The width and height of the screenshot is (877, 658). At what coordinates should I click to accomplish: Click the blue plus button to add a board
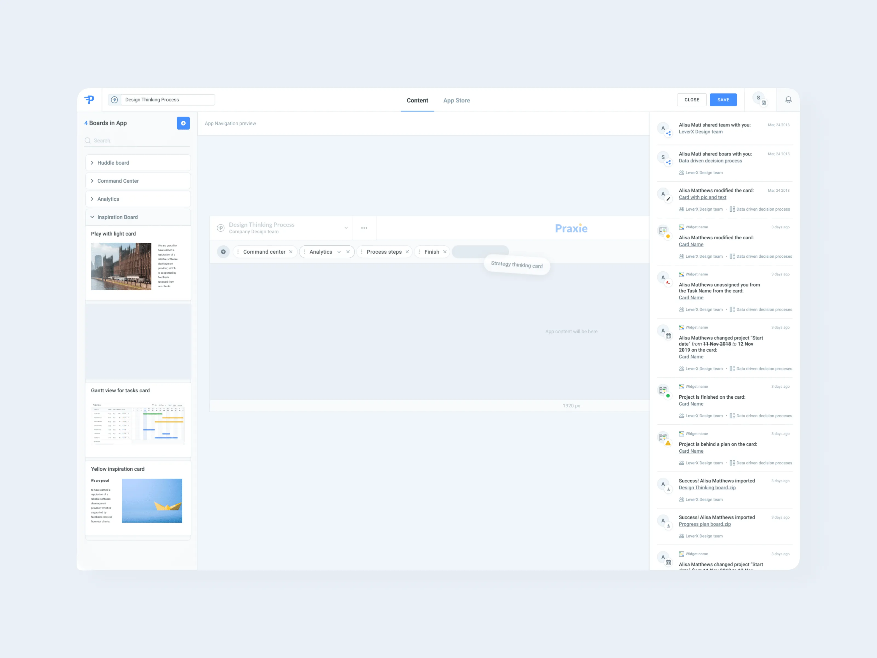tap(183, 123)
